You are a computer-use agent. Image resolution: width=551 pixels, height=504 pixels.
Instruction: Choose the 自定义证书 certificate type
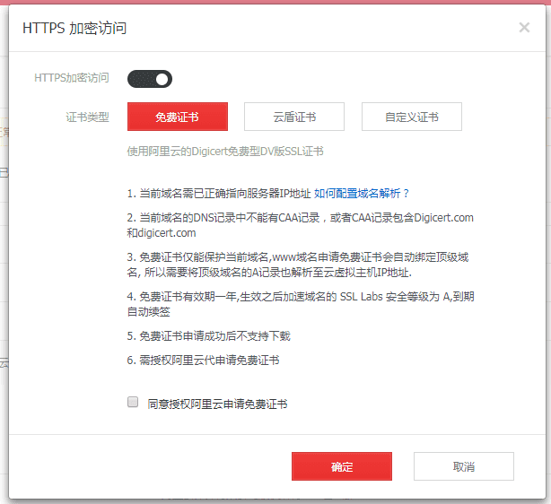click(412, 117)
